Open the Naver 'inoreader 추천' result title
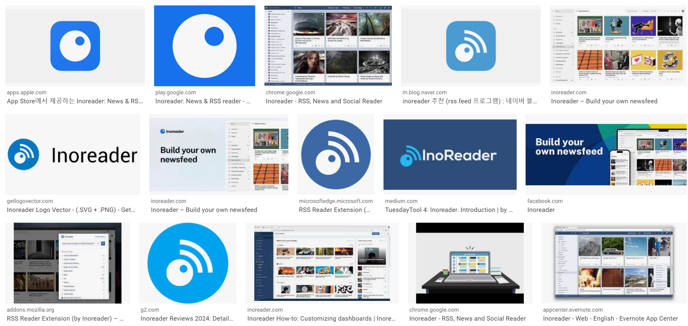 tap(470, 101)
